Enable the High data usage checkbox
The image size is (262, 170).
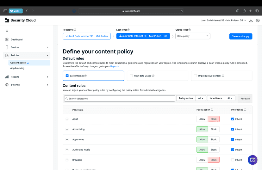click(x=131, y=76)
